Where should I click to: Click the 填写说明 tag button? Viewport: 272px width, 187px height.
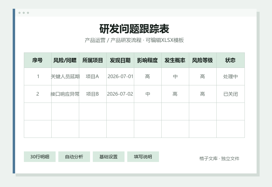[143, 157]
